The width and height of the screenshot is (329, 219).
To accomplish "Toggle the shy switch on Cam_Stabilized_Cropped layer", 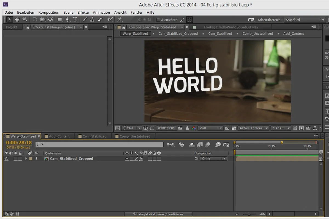I will pyautogui.click(x=127, y=159).
